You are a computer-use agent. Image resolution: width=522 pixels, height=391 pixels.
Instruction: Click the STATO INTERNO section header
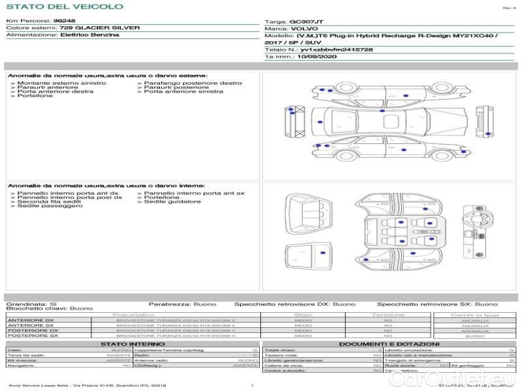coord(133,343)
